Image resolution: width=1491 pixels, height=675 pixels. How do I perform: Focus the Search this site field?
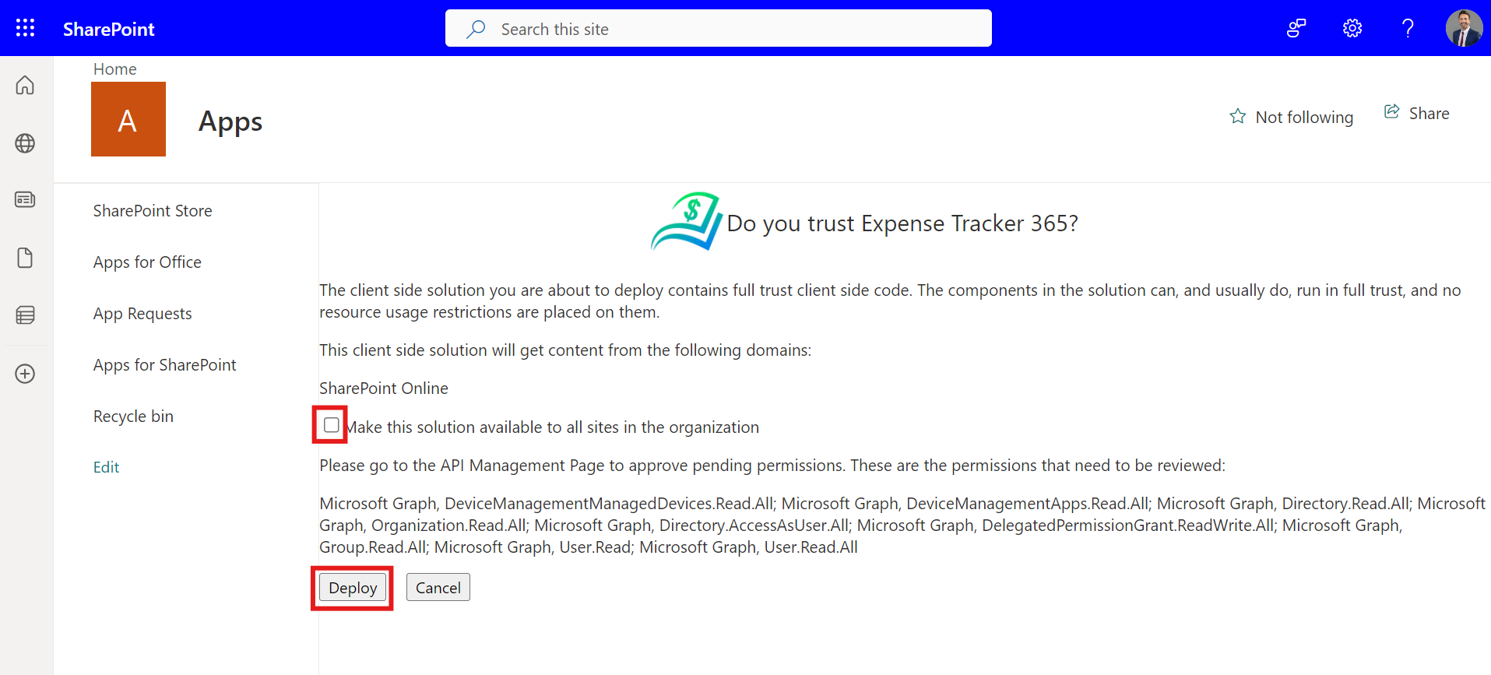tap(719, 29)
